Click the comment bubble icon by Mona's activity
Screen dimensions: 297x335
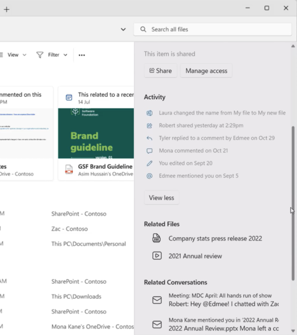149,151
